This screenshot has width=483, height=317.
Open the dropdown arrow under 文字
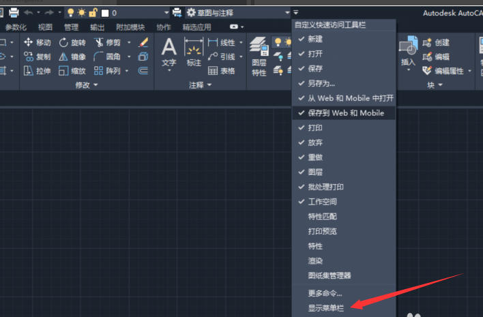169,70
